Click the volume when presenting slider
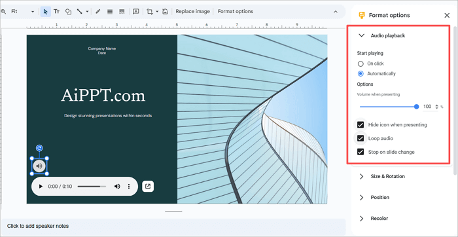The image size is (458, 237). [x=389, y=107]
